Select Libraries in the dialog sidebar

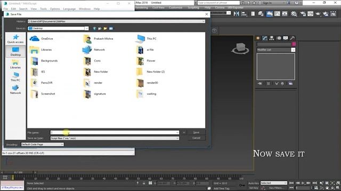pyautogui.click(x=15, y=64)
